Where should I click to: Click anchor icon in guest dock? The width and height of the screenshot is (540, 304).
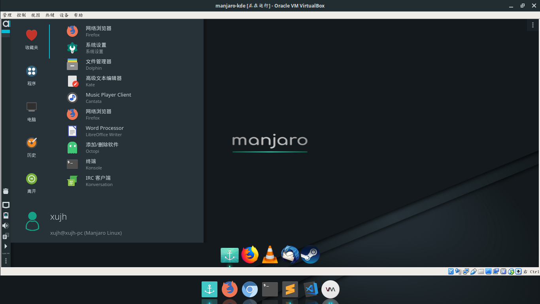(230, 255)
